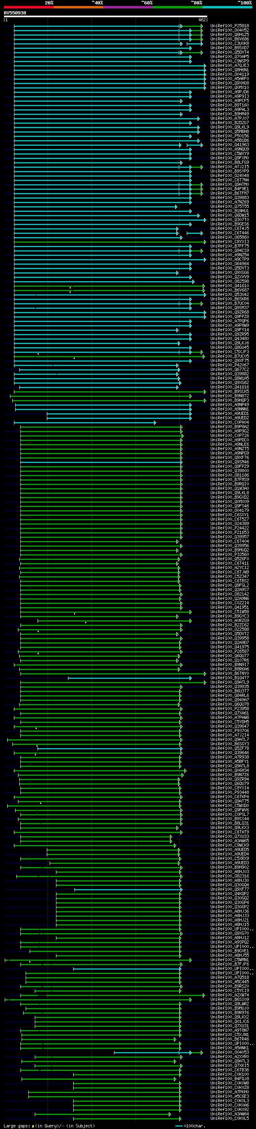This screenshot has width=256, height=1129.
Task: Select hit UniRef100_Q8H6N1
Action: (x=230, y=70)
